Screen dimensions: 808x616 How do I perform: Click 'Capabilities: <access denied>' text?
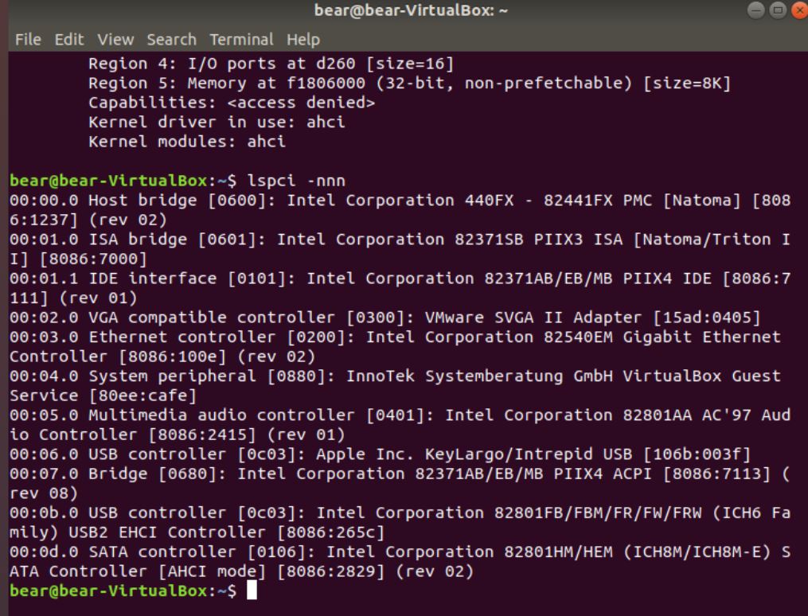232,103
